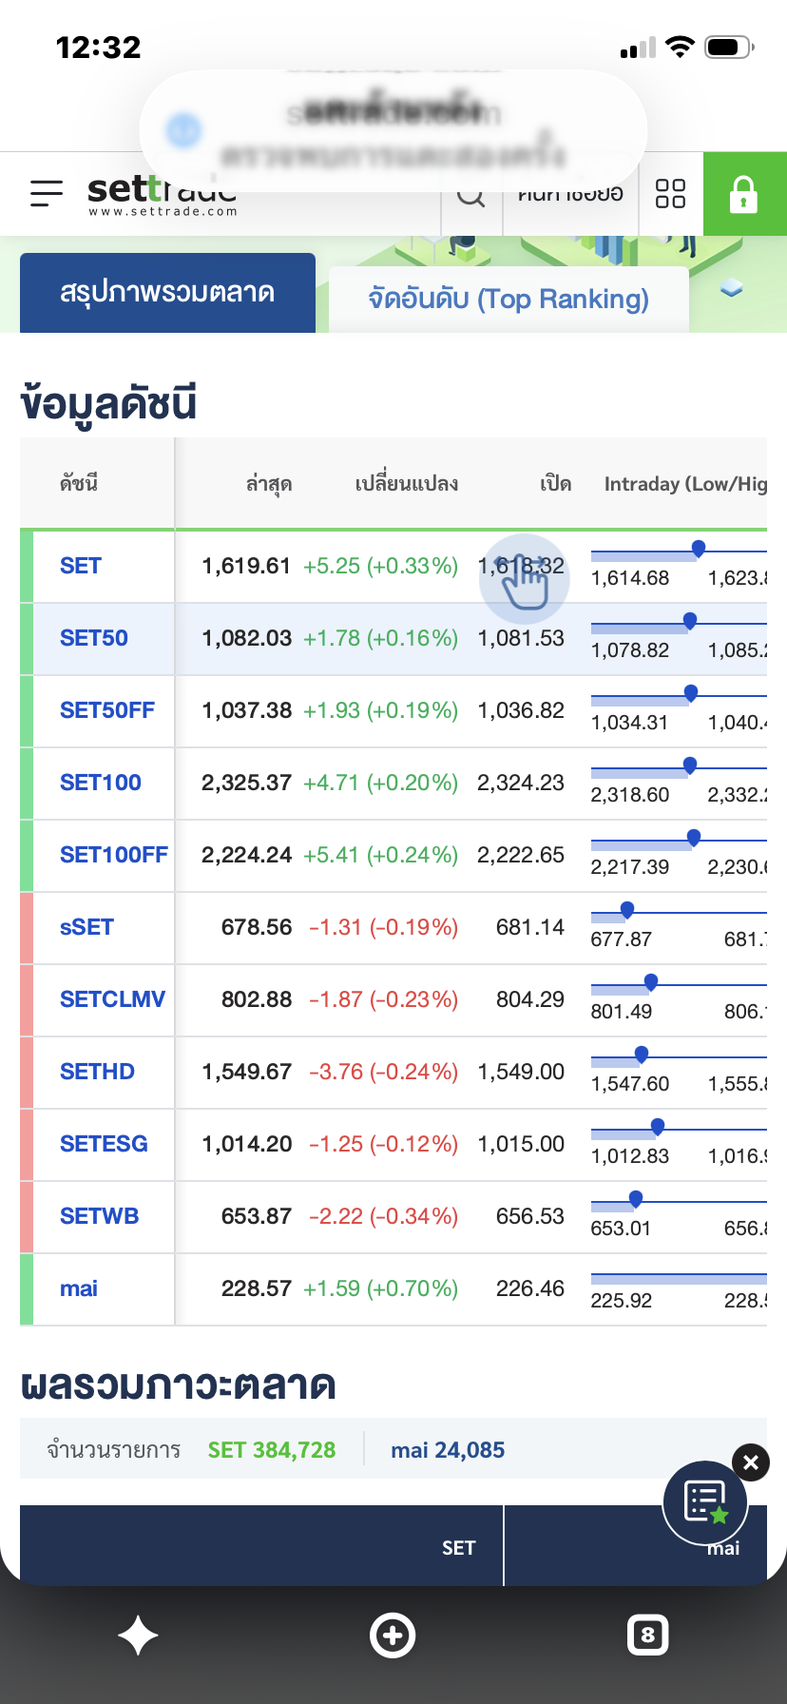Tap the sparkle icon in bottom bar
The image size is (787, 1704).
coord(138,1636)
